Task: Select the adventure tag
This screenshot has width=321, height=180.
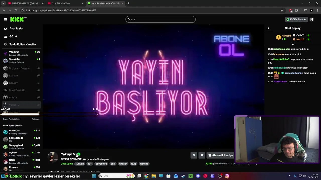Action: coord(101,164)
